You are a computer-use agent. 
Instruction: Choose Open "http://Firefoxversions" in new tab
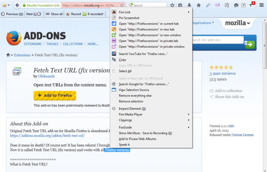coord(152,29)
